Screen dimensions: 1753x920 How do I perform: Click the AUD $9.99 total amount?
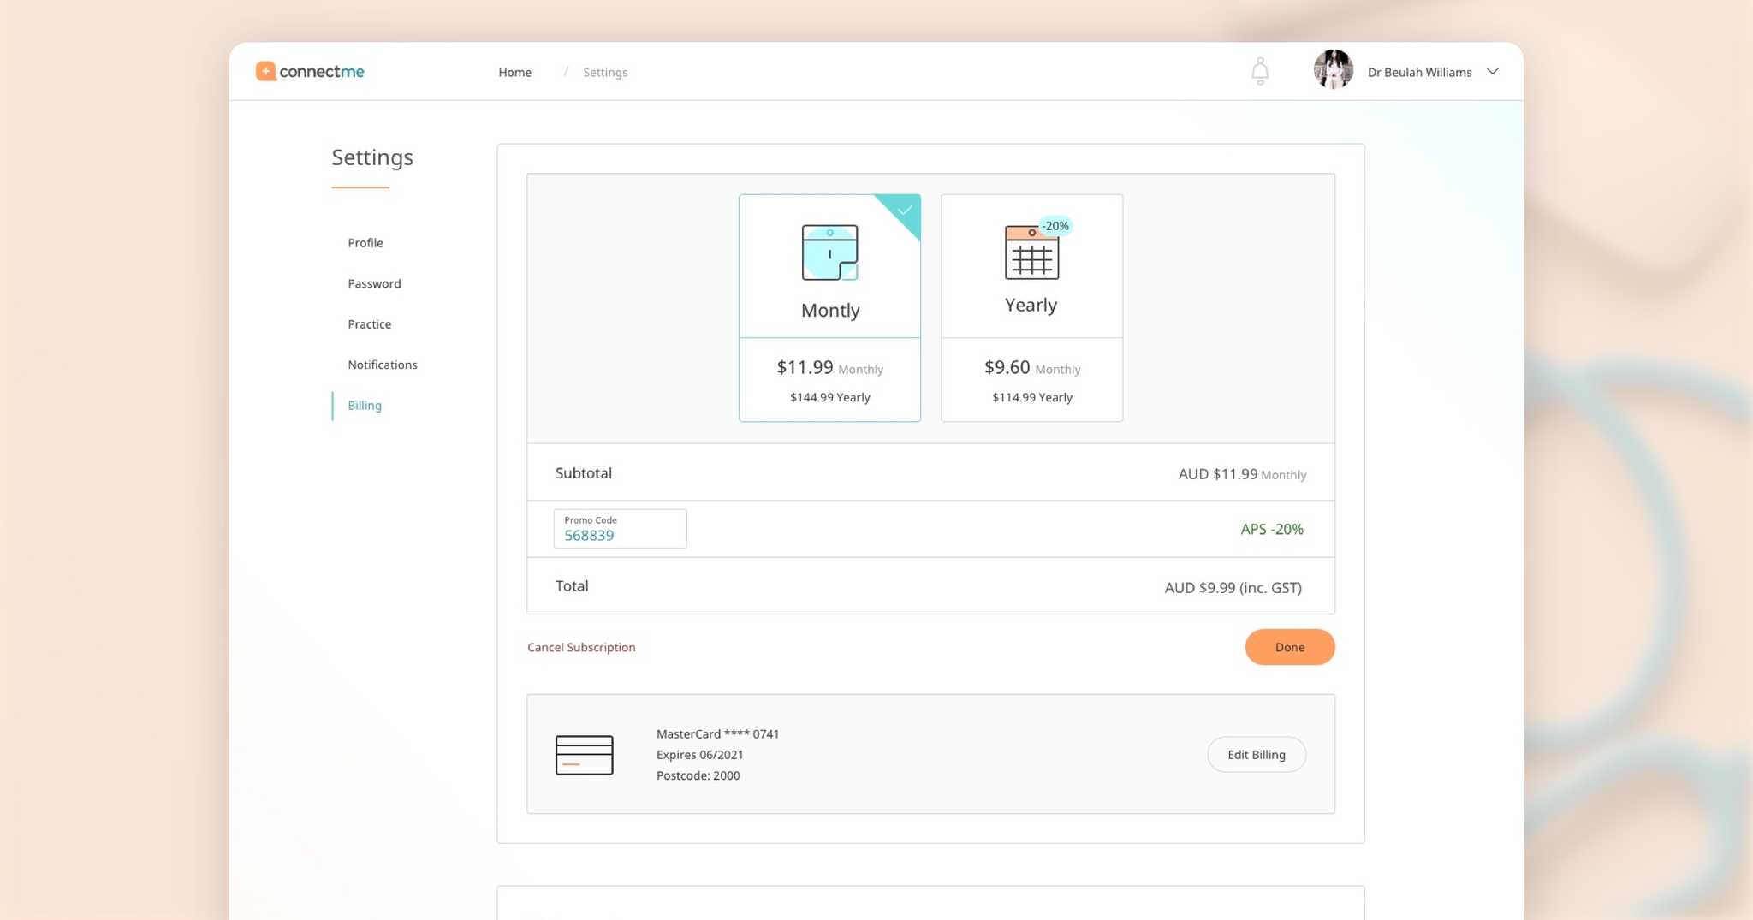click(x=1233, y=588)
